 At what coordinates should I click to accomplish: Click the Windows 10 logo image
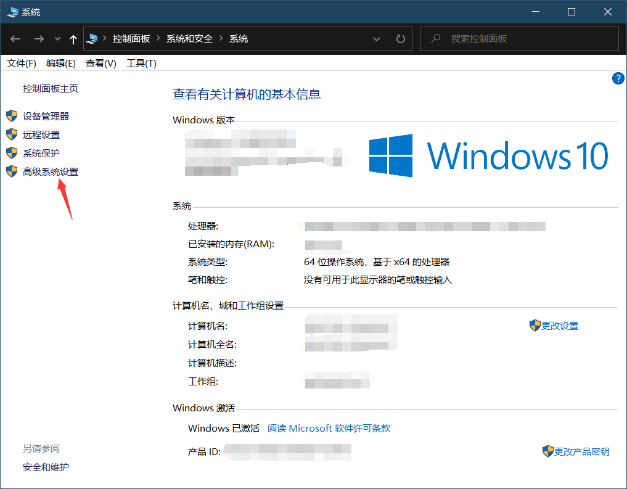(488, 155)
